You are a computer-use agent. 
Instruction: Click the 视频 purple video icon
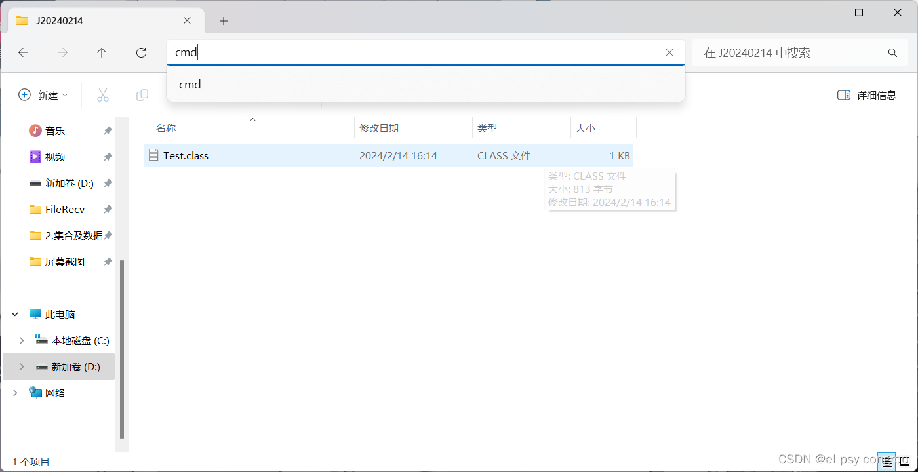35,157
